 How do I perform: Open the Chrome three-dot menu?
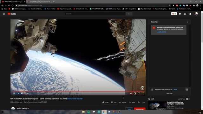201,6
